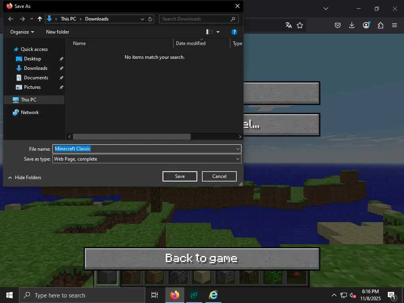This screenshot has width=404, height=303.
Task: Click the horizontal scrollbar thumb
Action: coord(132,137)
